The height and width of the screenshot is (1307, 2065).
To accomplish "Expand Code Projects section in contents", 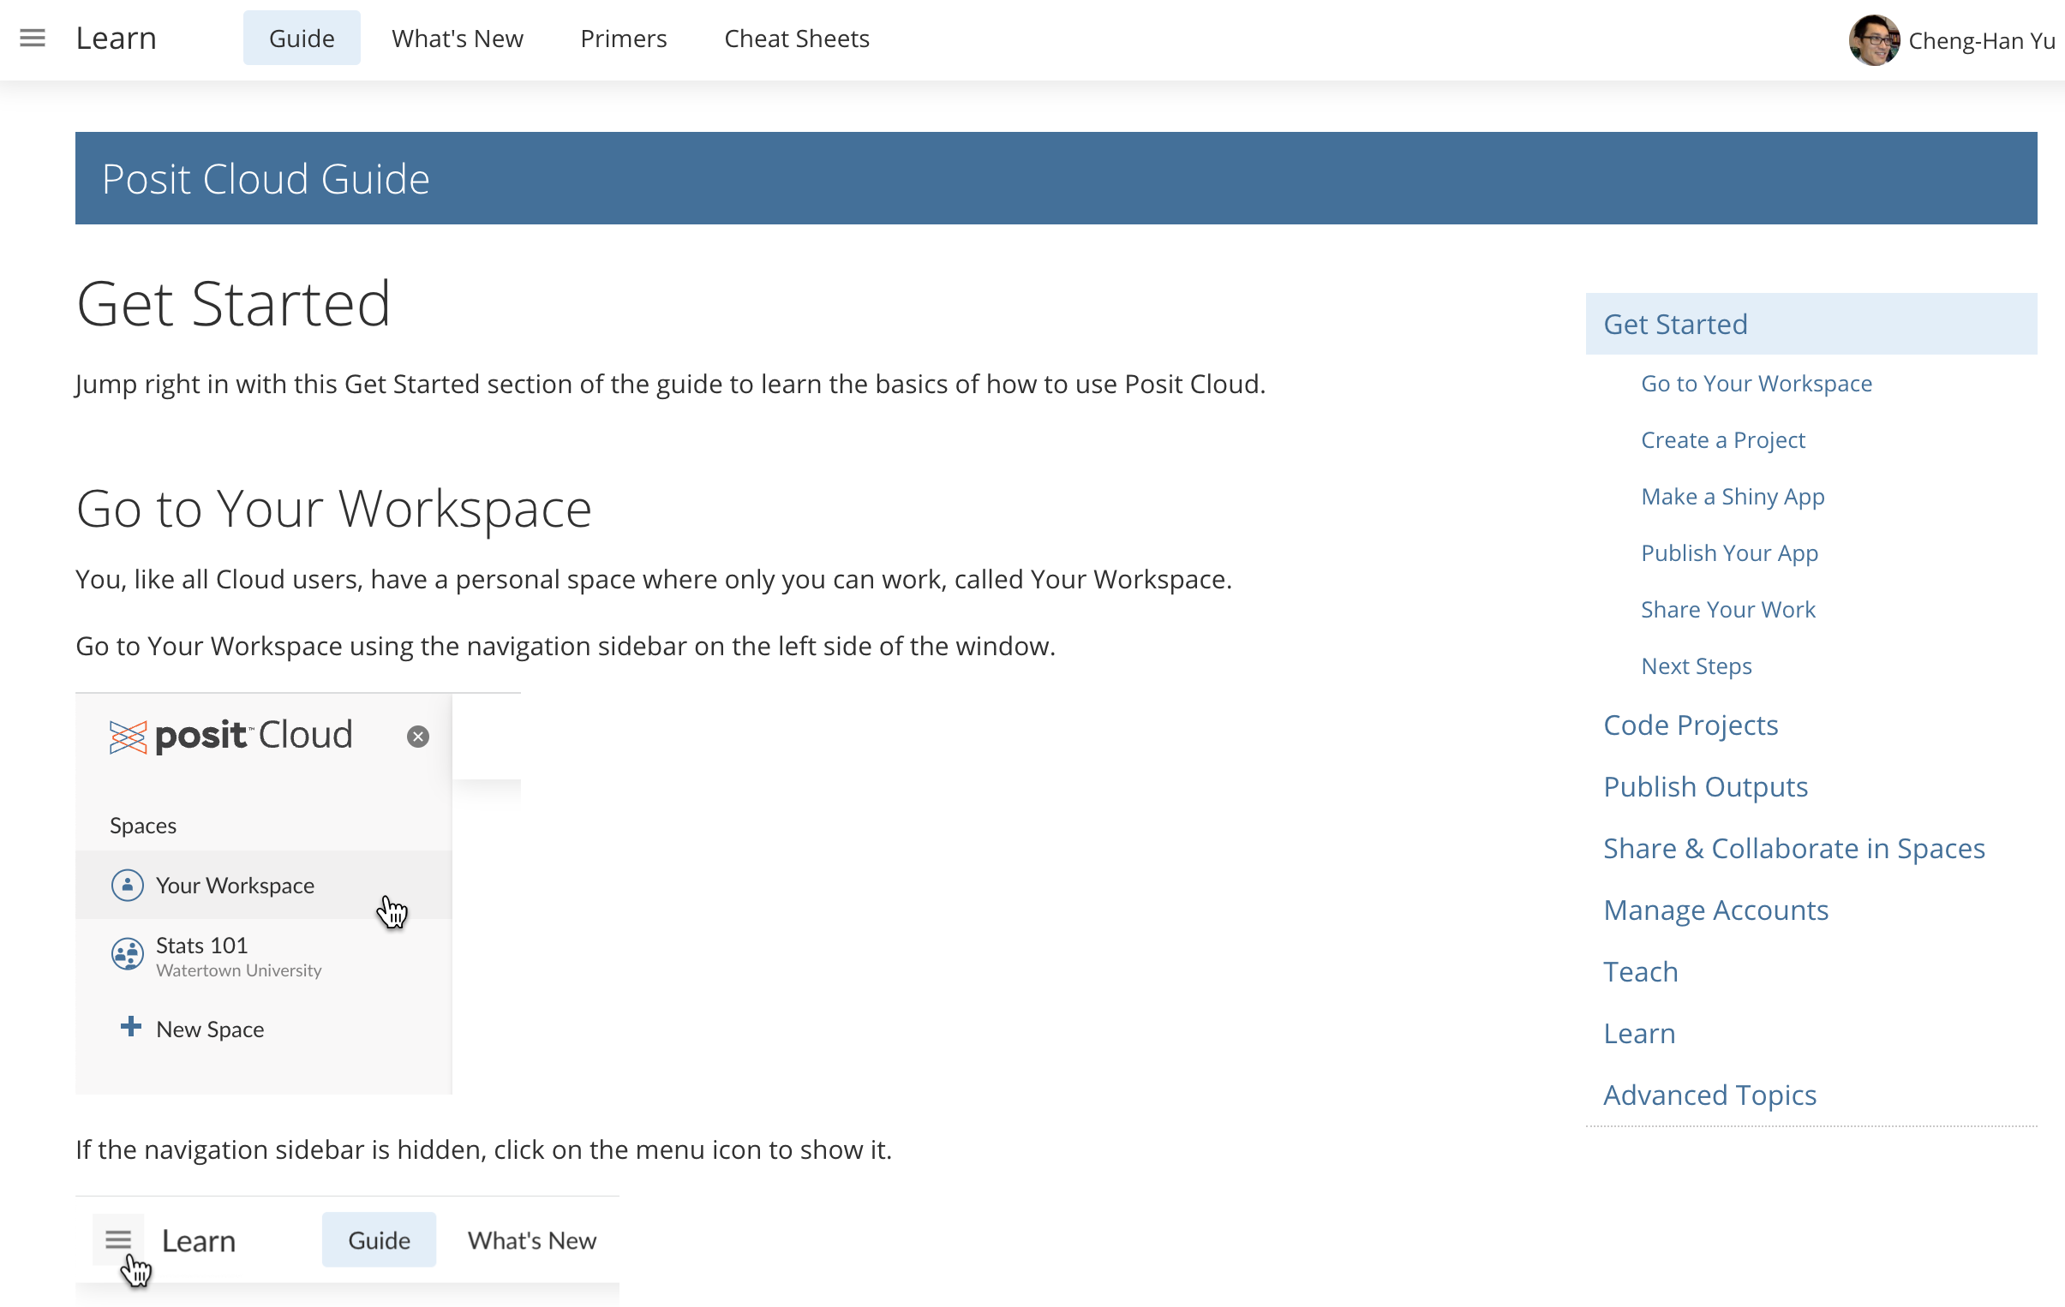I will [x=1691, y=725].
